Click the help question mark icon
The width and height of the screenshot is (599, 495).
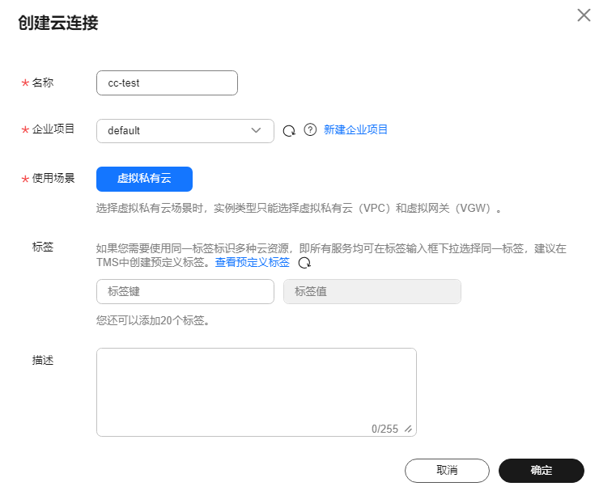(310, 129)
